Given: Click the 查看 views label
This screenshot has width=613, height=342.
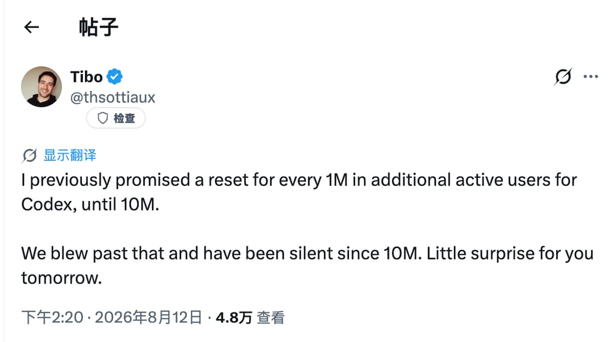Looking at the screenshot, I should pos(271,318).
